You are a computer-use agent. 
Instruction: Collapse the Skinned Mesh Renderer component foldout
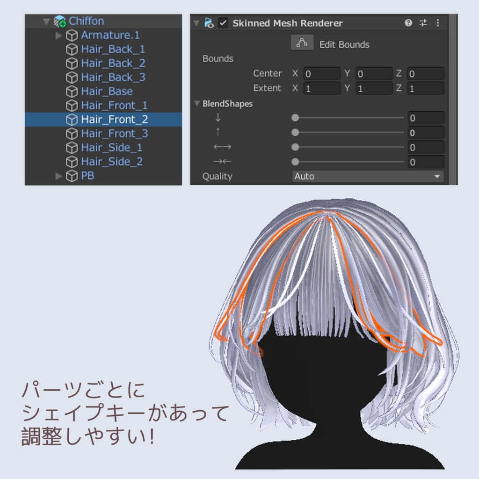[196, 22]
